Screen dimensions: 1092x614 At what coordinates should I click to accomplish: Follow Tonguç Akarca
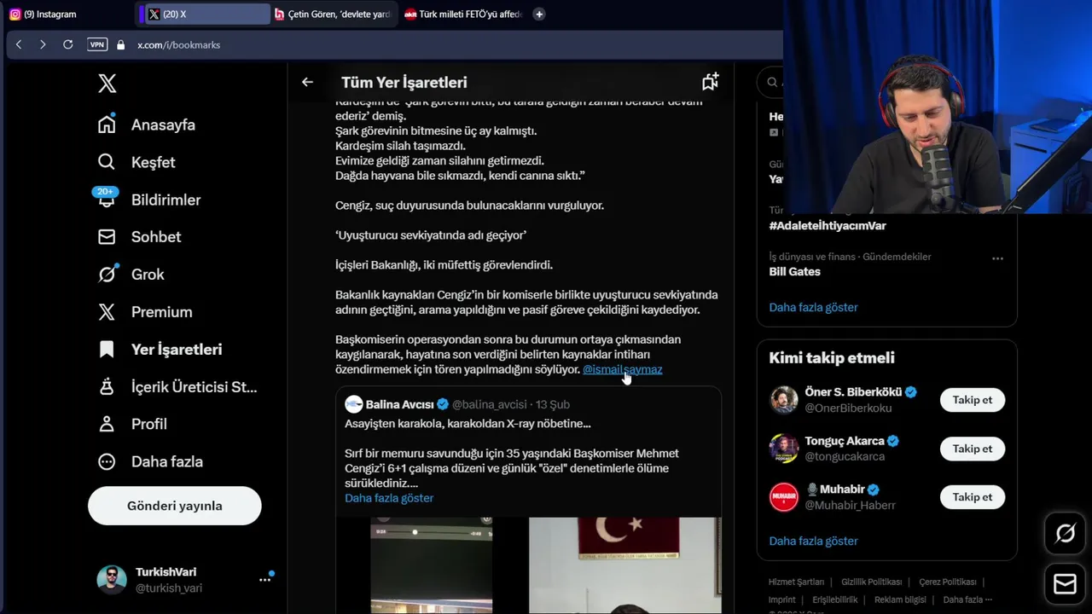click(973, 449)
